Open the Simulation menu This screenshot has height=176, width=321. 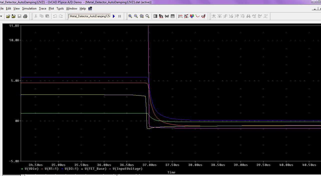click(x=29, y=8)
